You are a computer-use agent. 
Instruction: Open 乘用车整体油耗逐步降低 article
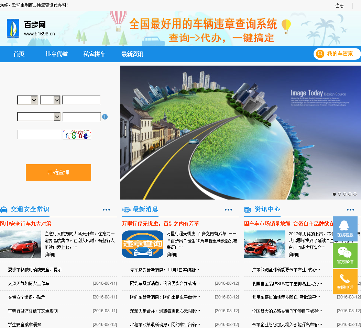286,297
